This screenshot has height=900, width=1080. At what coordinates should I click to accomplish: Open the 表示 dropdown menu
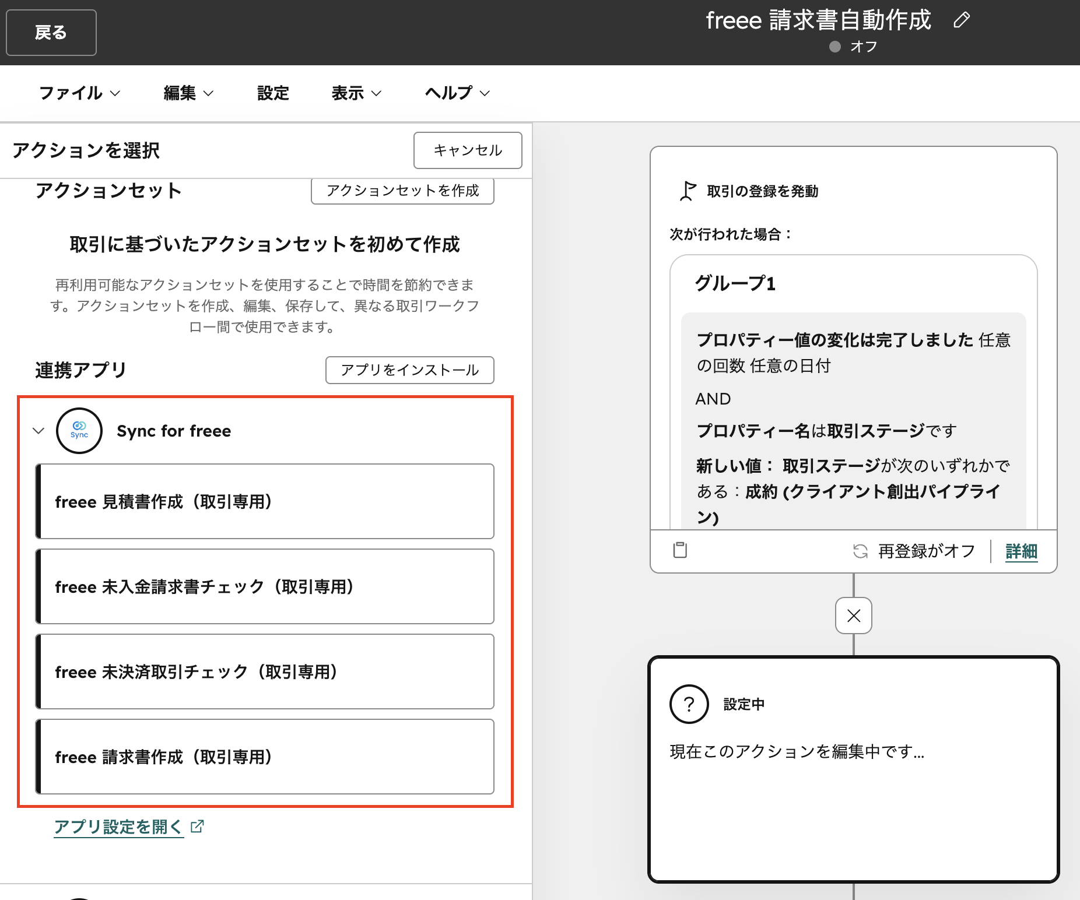[356, 93]
